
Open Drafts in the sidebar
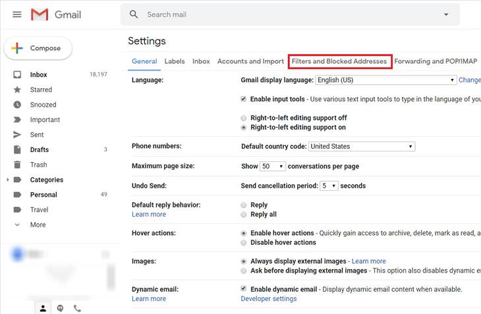(x=40, y=149)
